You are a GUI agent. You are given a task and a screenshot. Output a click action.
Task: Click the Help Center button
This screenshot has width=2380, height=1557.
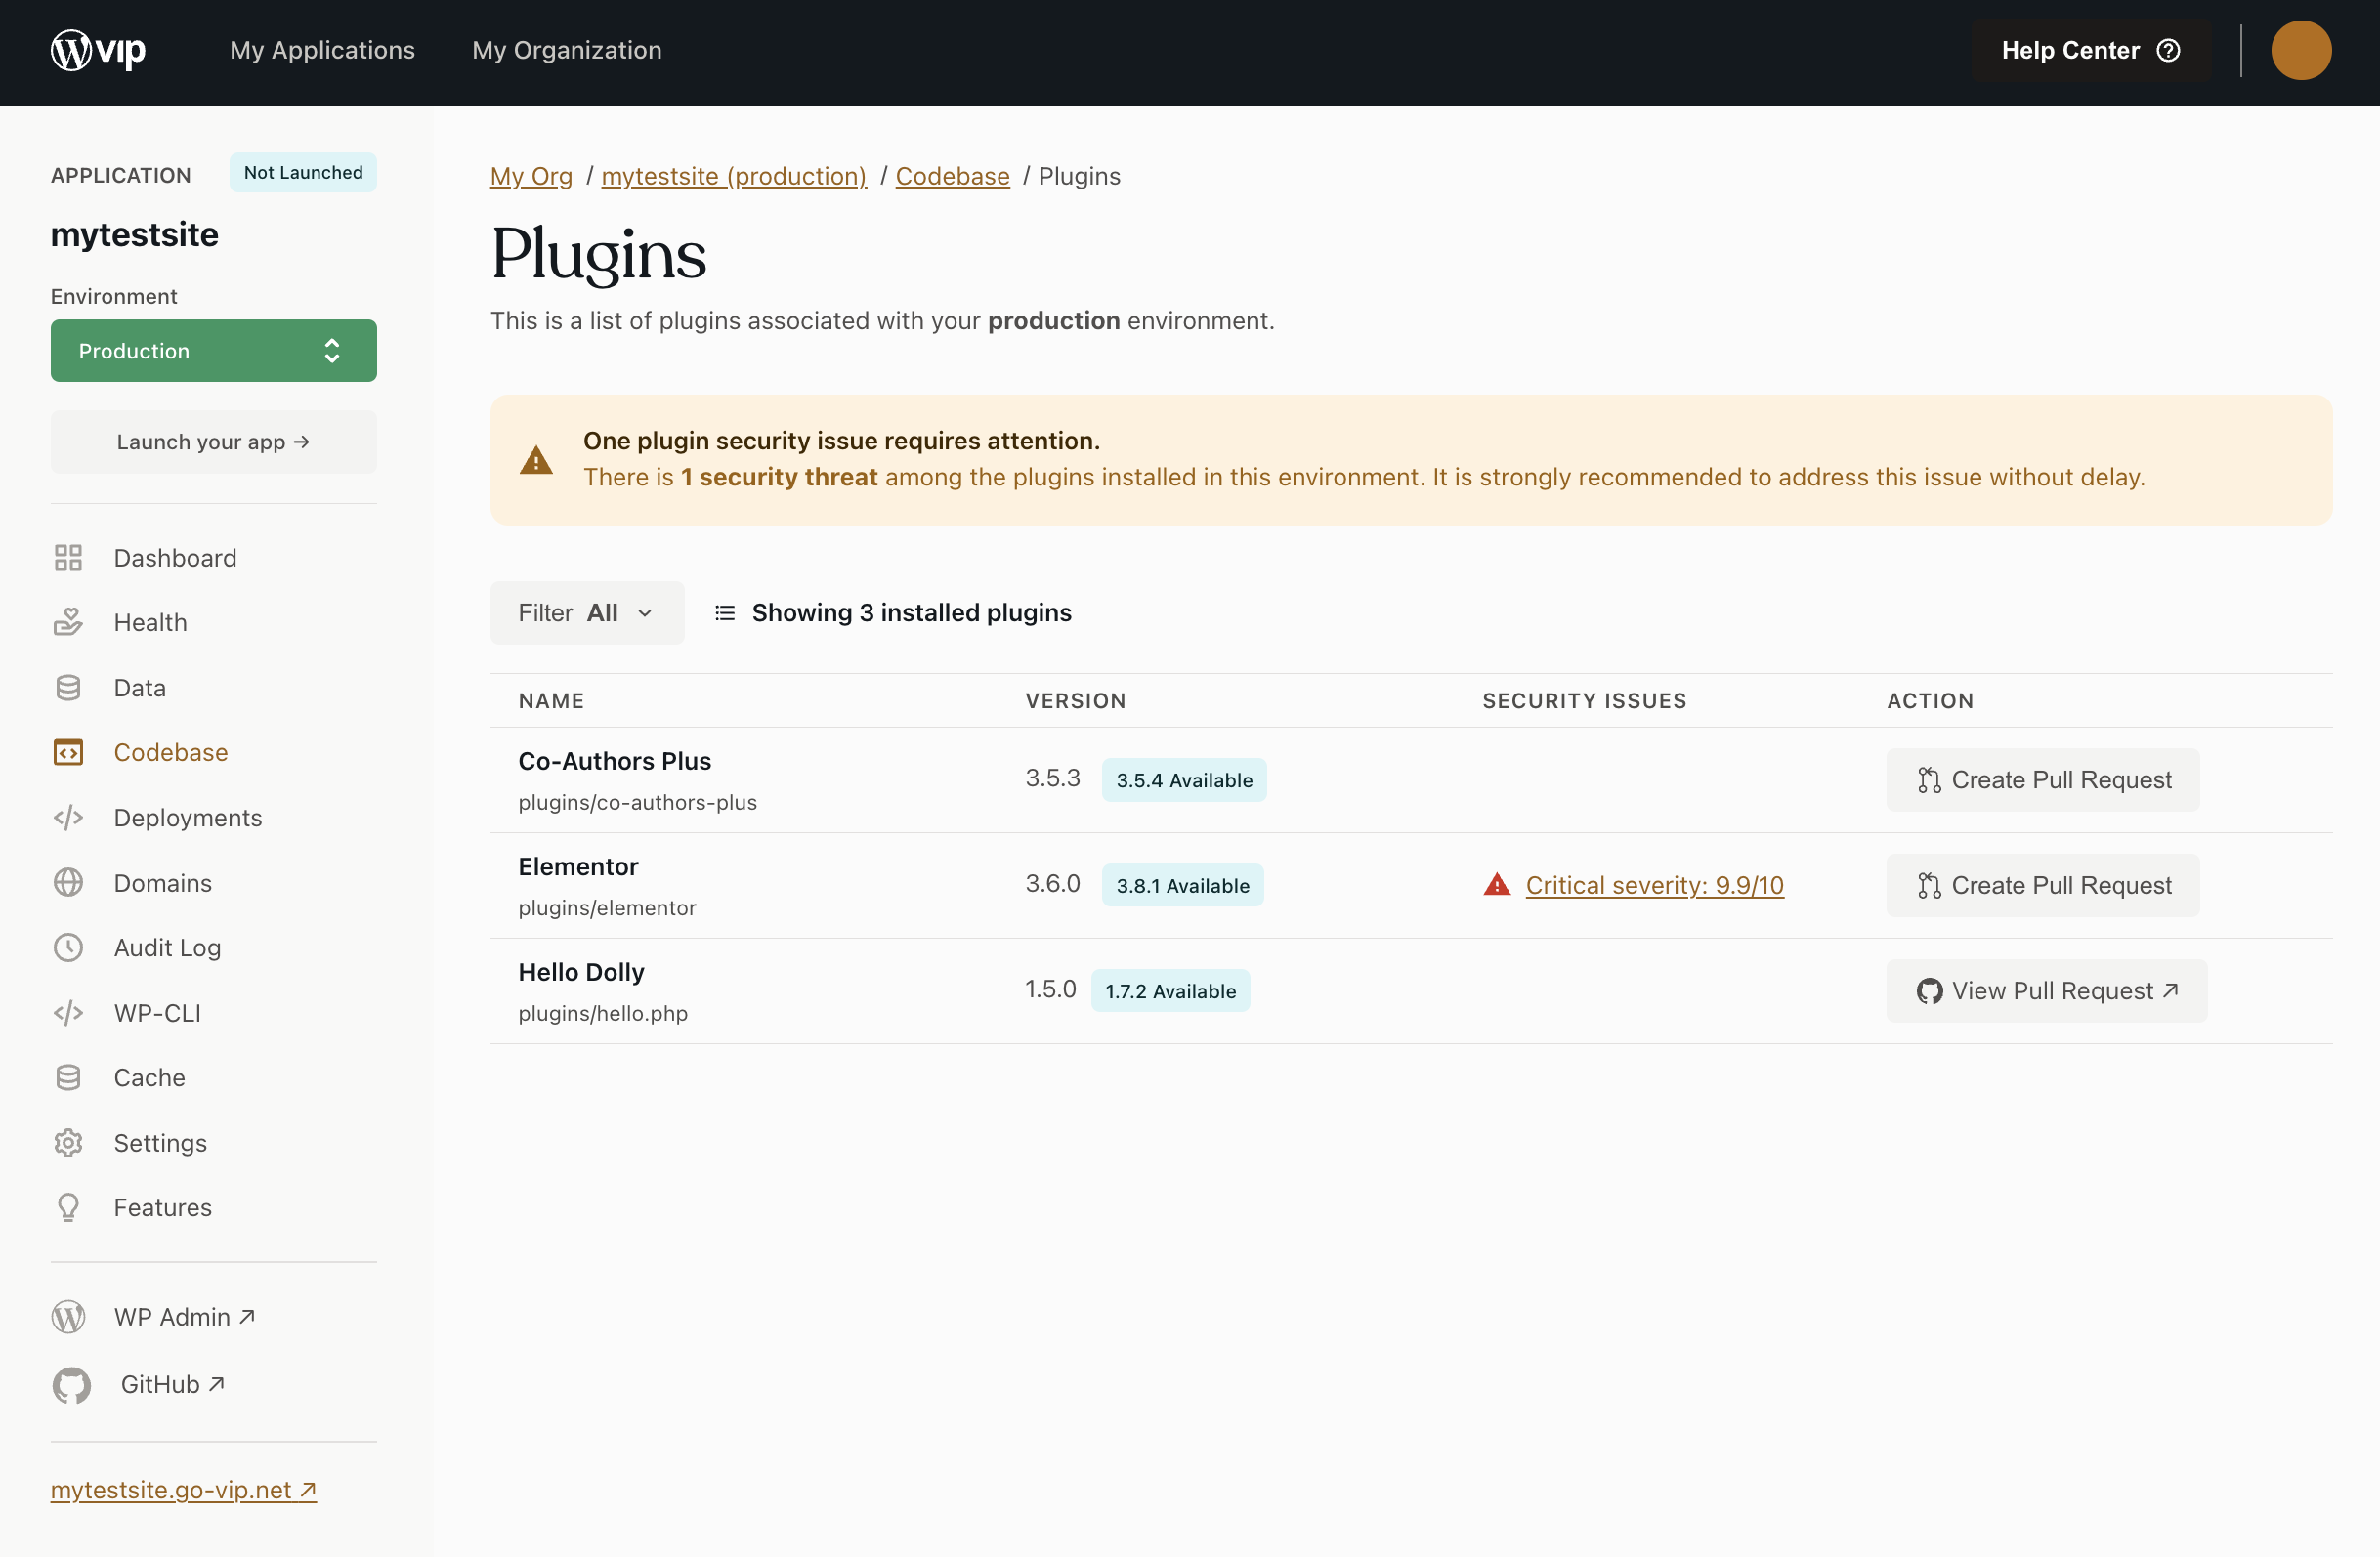2091,51
